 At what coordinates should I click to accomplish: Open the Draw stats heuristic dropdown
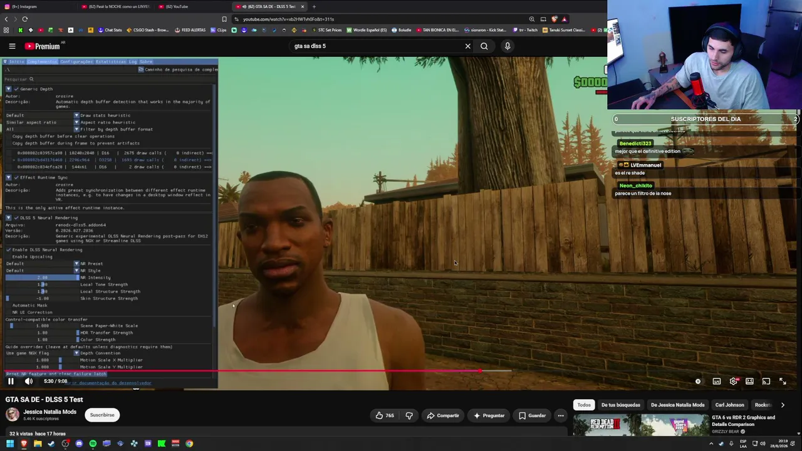[42, 115]
